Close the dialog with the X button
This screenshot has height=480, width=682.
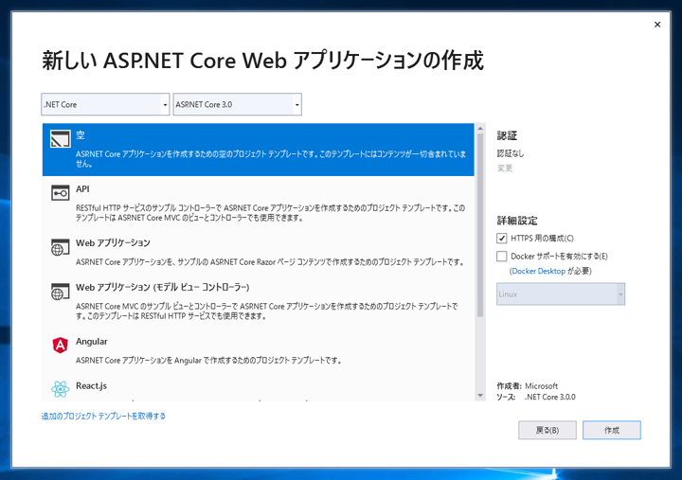pyautogui.click(x=657, y=25)
